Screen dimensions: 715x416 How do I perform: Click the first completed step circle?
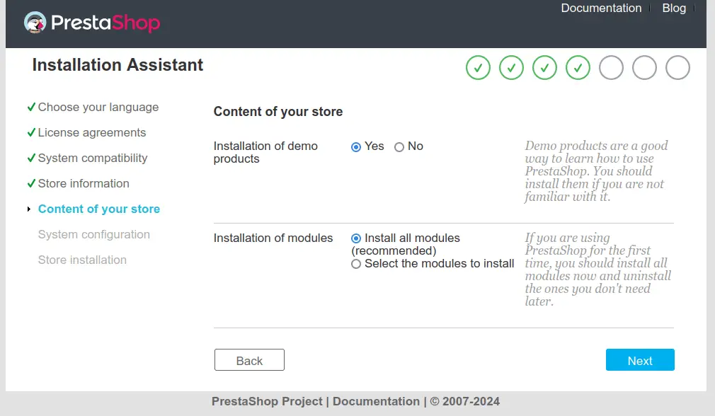(478, 68)
